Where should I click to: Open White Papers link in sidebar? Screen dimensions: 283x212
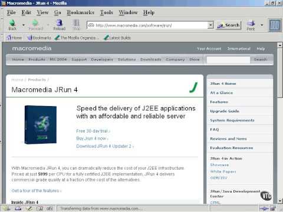(x=223, y=171)
